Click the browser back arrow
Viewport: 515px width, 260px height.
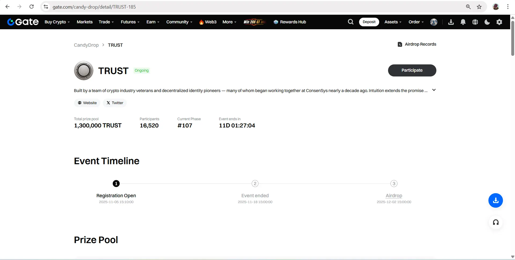pyautogui.click(x=8, y=7)
